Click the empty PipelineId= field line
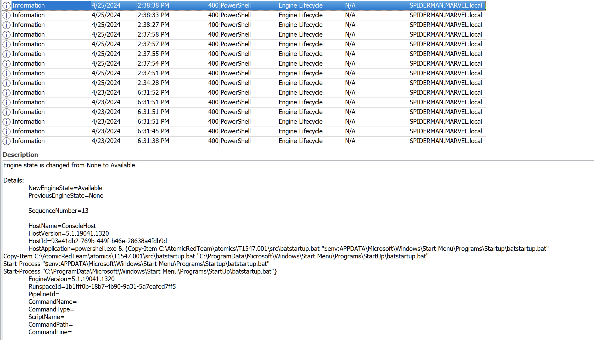This screenshot has height=340, width=594. [x=44, y=294]
